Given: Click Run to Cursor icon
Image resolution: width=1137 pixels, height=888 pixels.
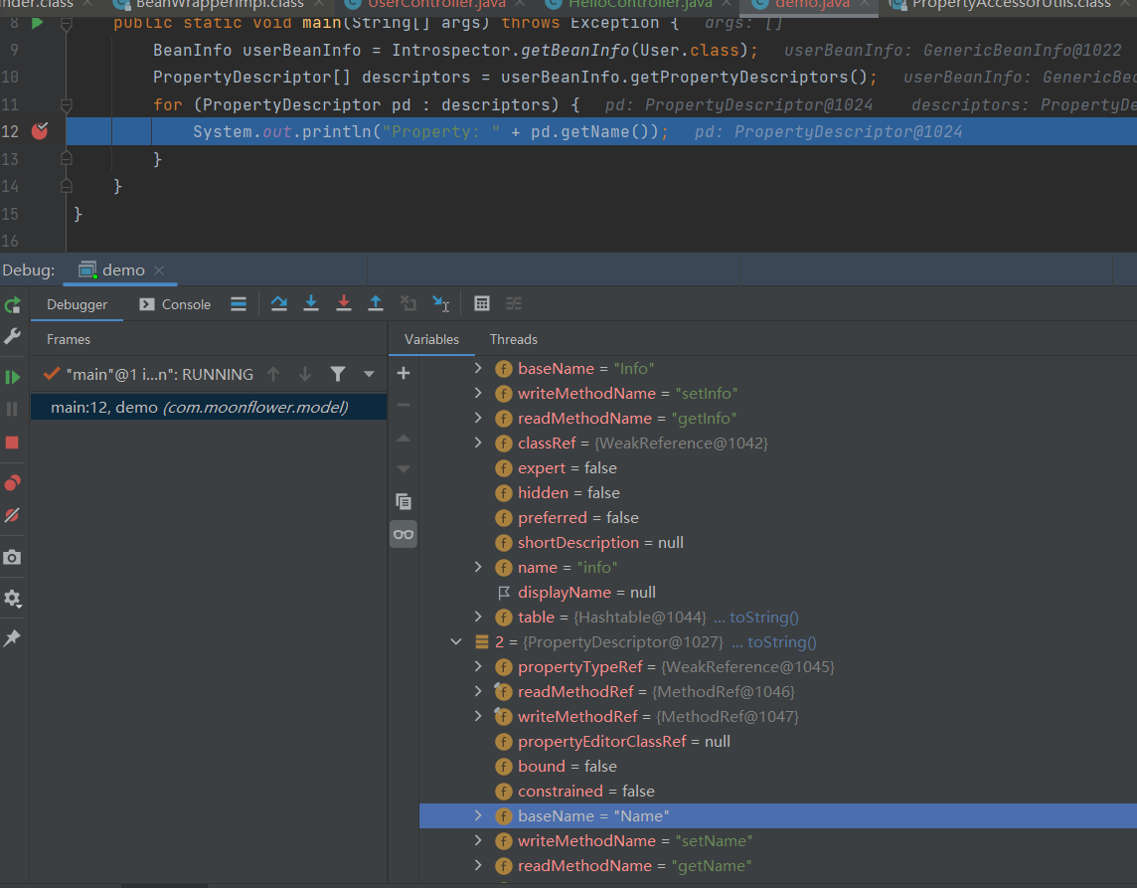Looking at the screenshot, I should pyautogui.click(x=440, y=304).
